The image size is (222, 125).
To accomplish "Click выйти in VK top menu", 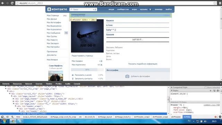I will pos(169,9).
